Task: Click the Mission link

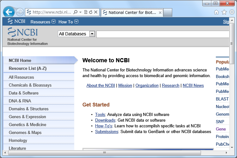Action: coord(125,85)
